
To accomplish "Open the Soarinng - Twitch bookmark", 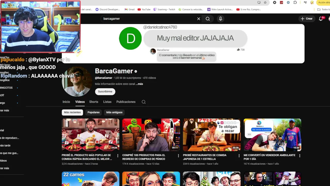I will (x=164, y=9).
